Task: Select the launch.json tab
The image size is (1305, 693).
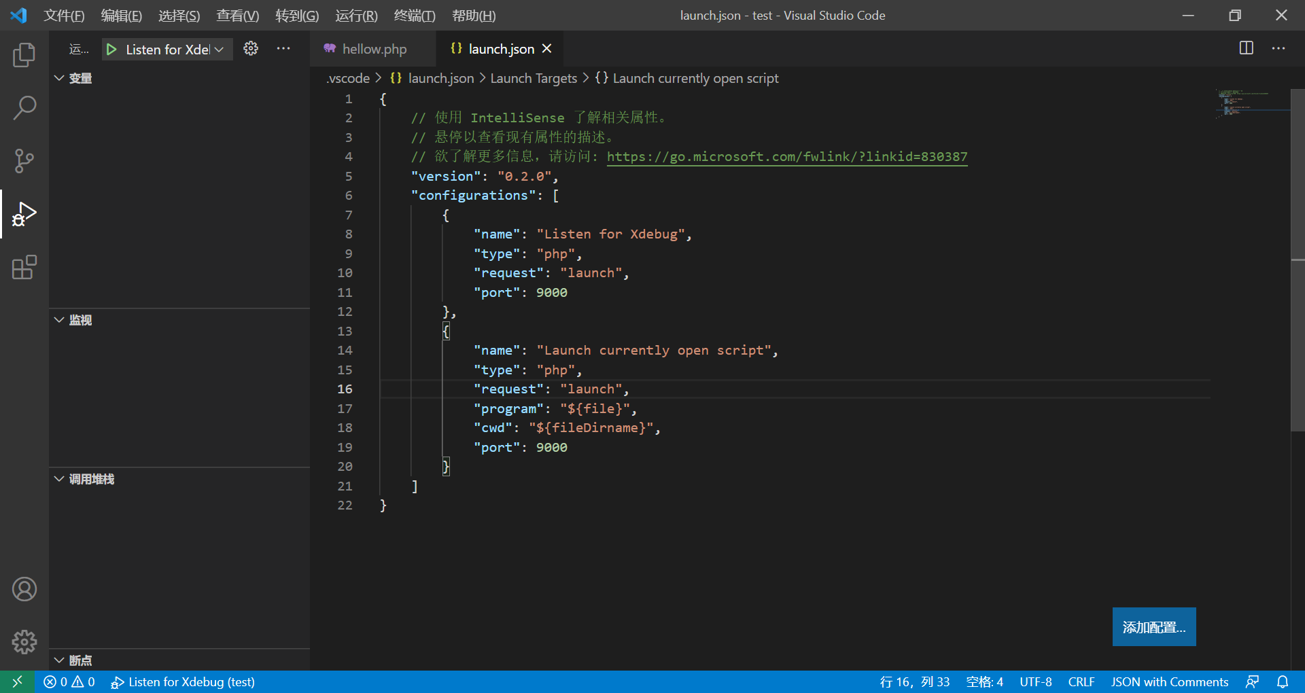Action: point(501,49)
